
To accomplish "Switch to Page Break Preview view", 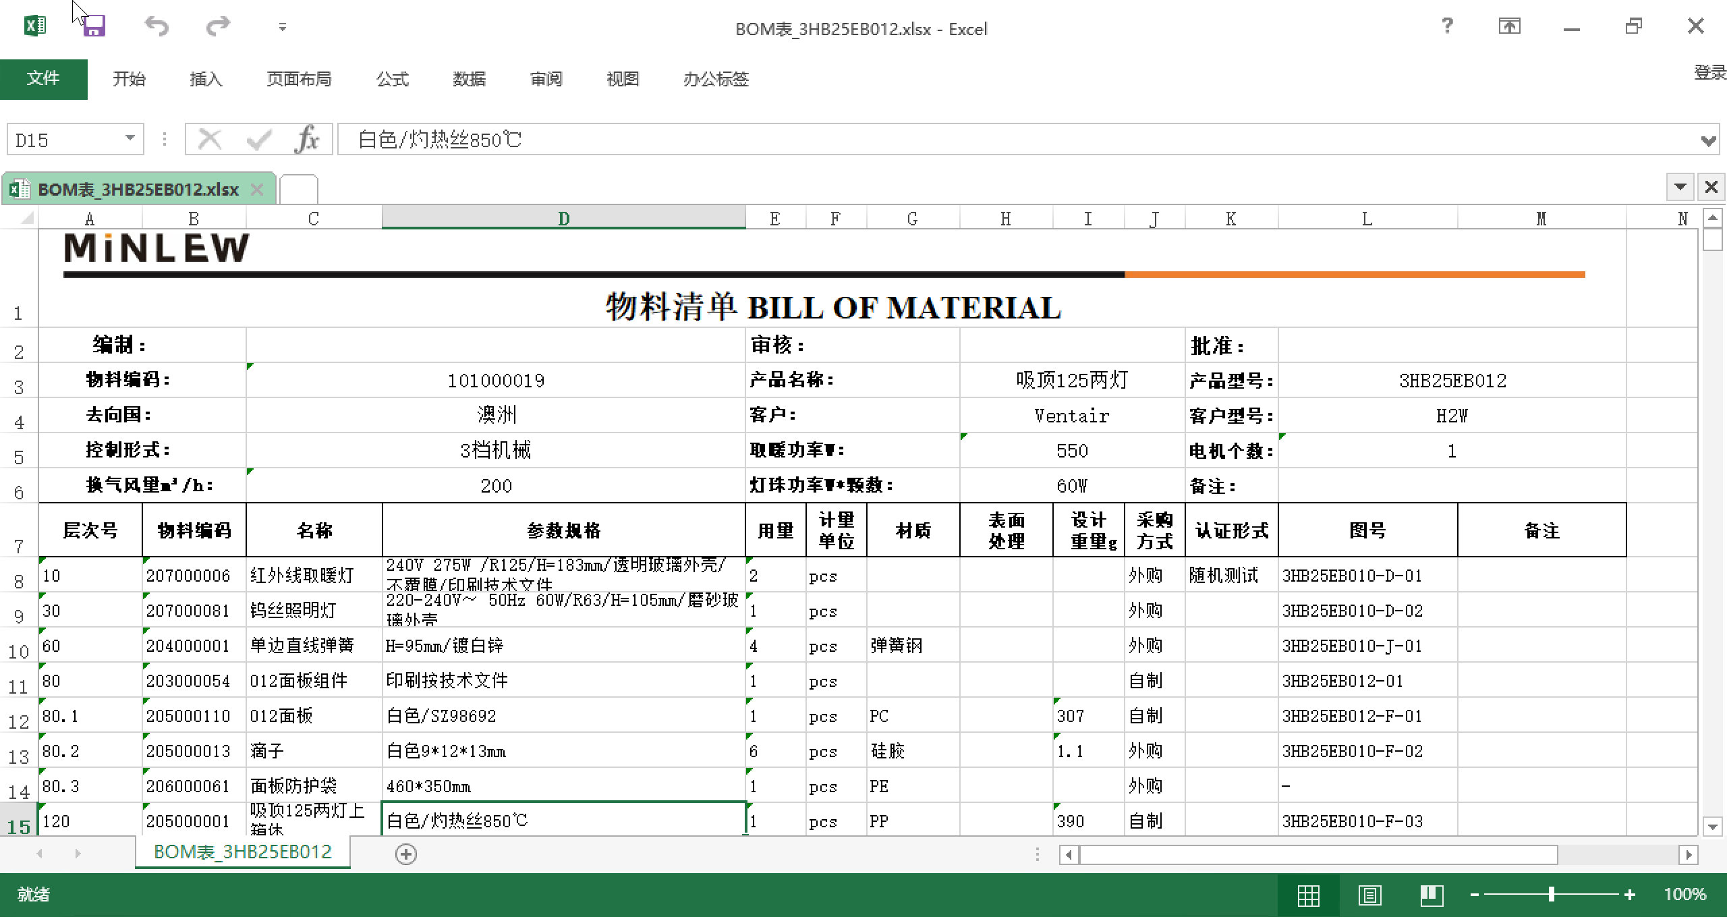I will point(1431,895).
